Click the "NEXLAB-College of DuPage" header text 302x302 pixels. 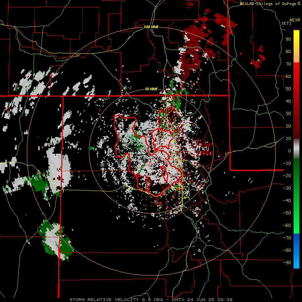click(269, 4)
